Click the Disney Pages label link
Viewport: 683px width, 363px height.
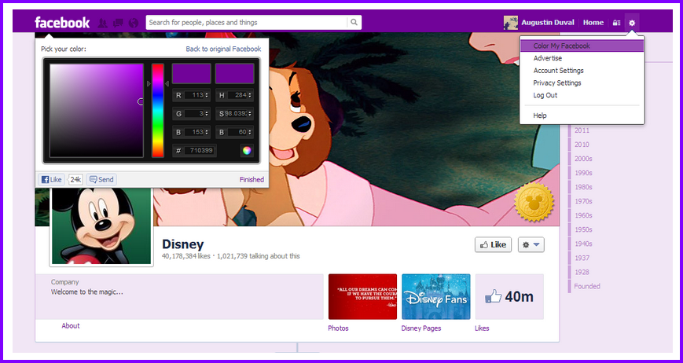[x=421, y=328]
